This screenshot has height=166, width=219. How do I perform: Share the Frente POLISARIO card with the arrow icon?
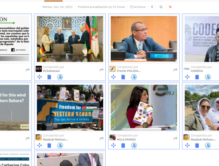[176, 70]
